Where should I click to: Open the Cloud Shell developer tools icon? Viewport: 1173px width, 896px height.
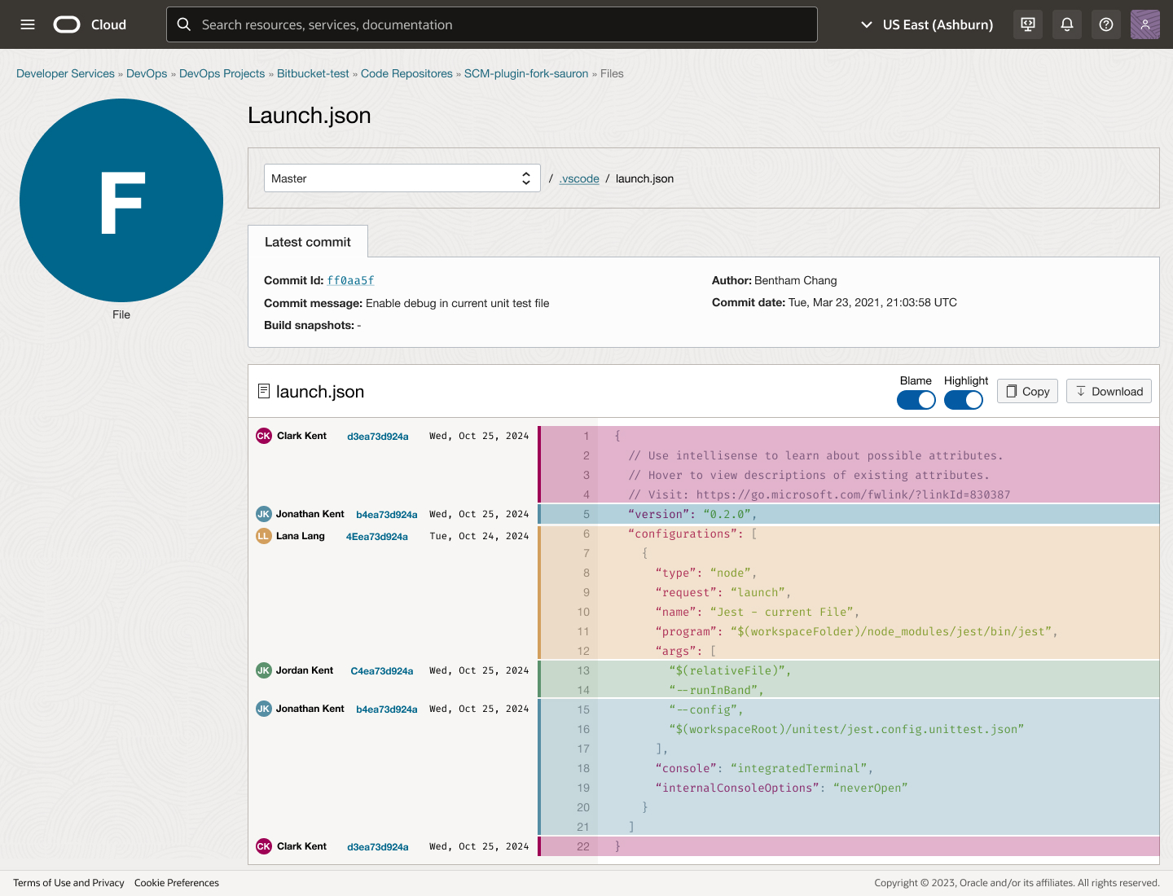coord(1028,24)
